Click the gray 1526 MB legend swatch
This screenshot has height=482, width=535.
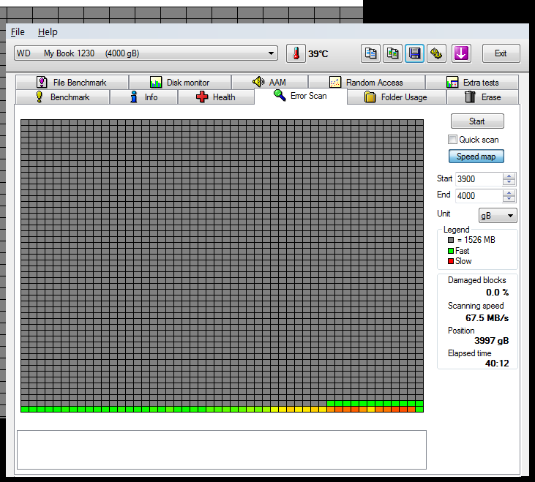451,240
